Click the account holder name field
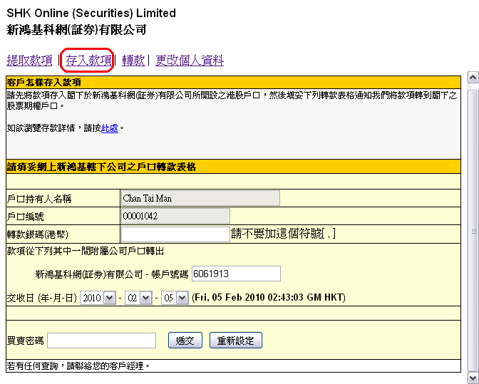 (x=200, y=198)
